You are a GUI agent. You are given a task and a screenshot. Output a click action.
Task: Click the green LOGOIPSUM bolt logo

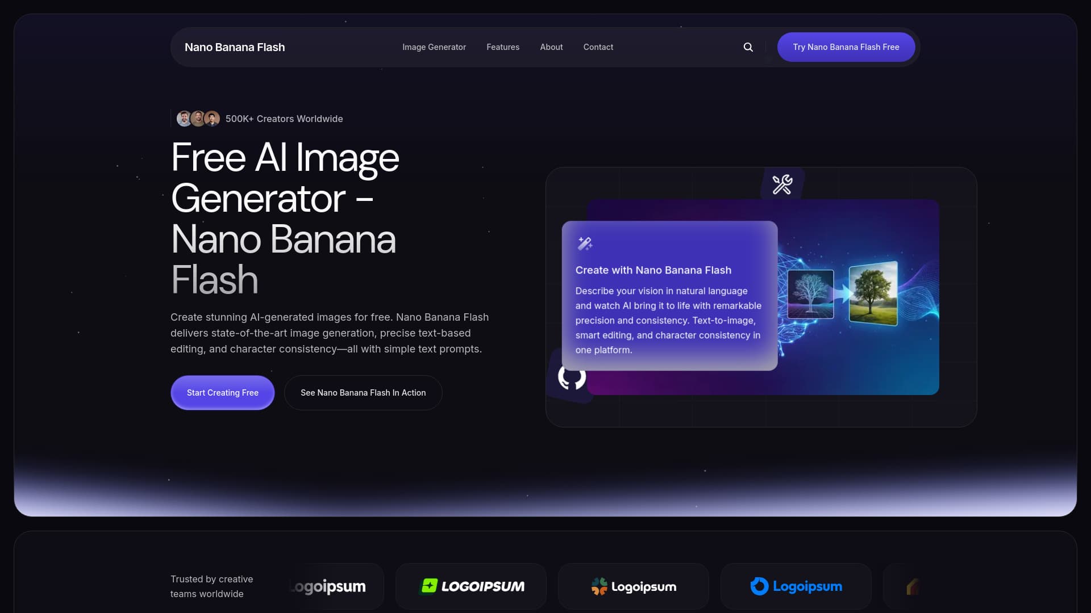471,586
